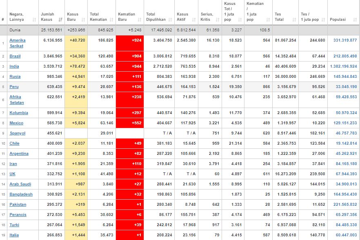Click Rusia total tests 36.000.000
The height and width of the screenshot is (240, 360).
pos(285,77)
